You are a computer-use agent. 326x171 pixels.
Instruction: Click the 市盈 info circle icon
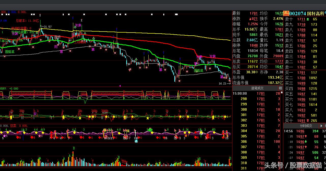tap(258, 72)
